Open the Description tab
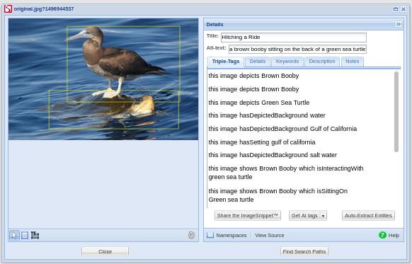Image resolution: width=412 pixels, height=264 pixels. (x=322, y=62)
